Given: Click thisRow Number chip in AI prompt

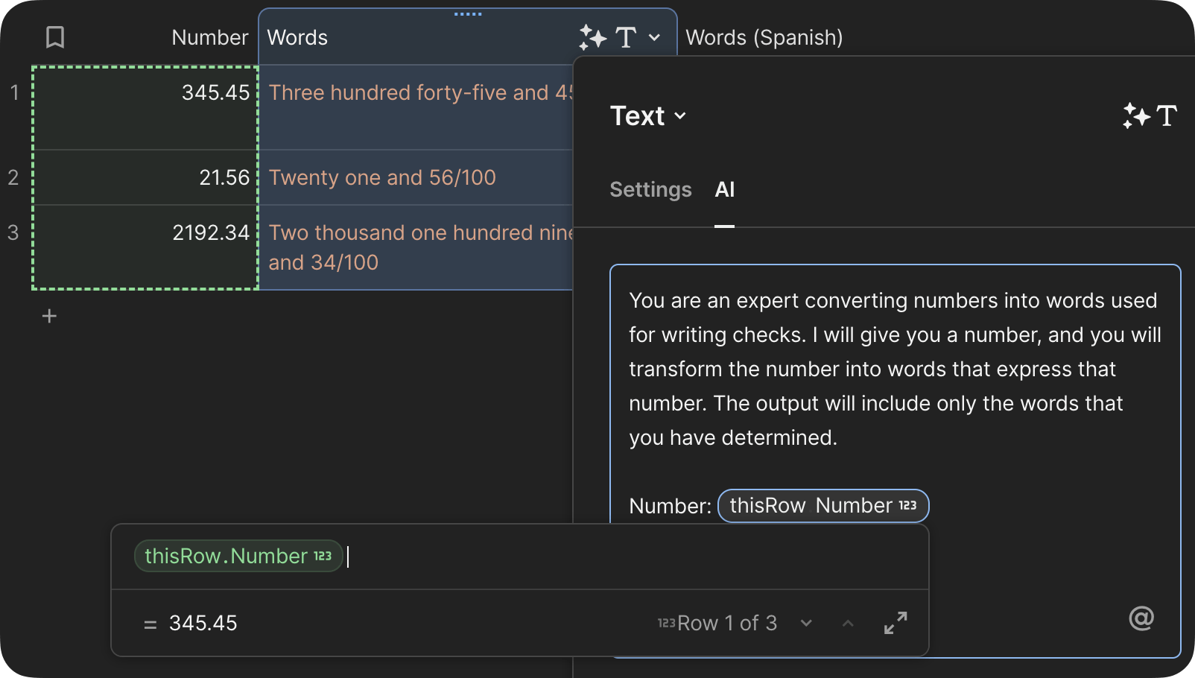Looking at the screenshot, I should (x=822, y=506).
